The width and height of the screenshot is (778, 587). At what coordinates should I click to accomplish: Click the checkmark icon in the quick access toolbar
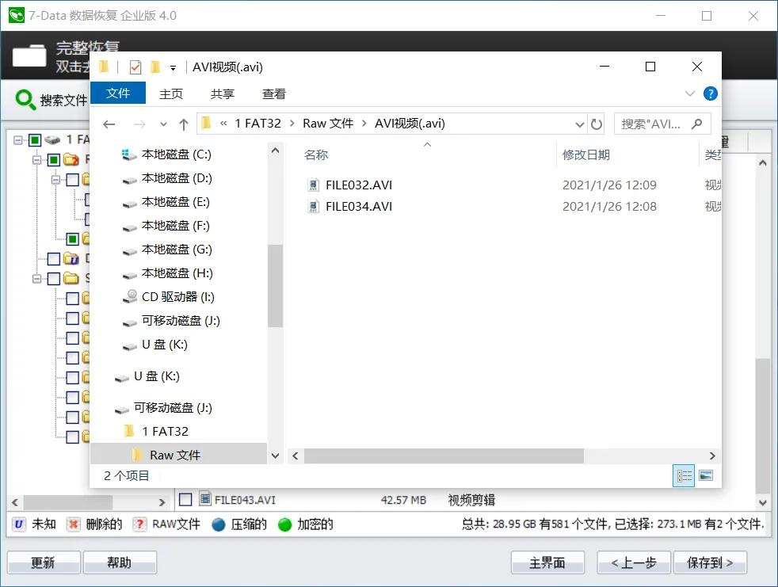(135, 67)
